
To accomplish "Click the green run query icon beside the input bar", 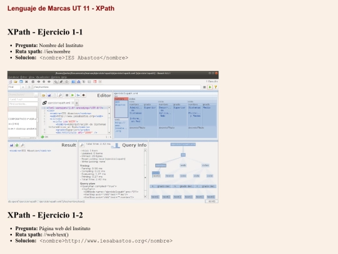I will (x=210, y=87).
